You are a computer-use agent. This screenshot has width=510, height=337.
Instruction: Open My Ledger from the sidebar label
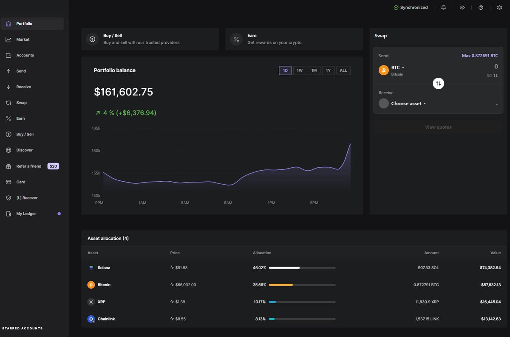point(26,214)
